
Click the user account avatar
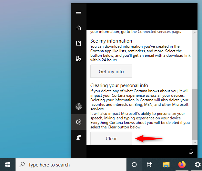[79, 106]
